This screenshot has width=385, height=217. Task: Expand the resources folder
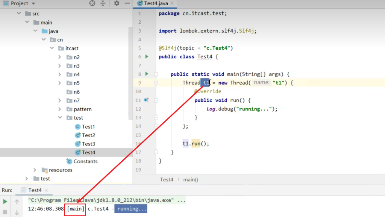[x=35, y=170]
